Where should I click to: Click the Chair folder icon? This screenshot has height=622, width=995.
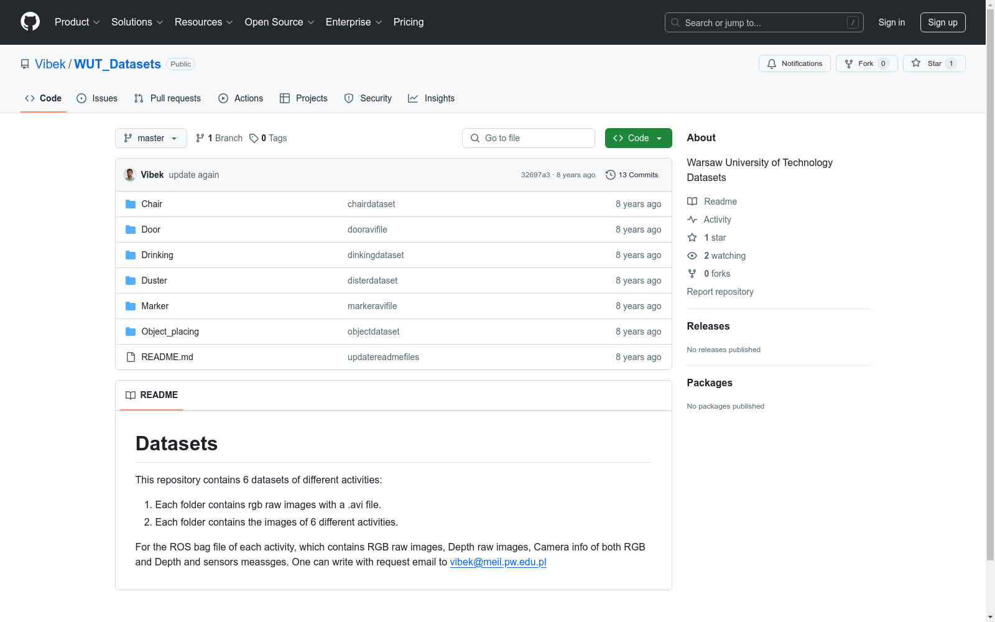(131, 204)
